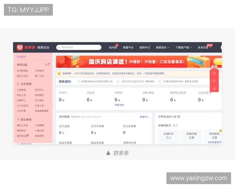Open 订单开票 in the sidebar
Screen dimensions: 235x188
(x=22, y=111)
